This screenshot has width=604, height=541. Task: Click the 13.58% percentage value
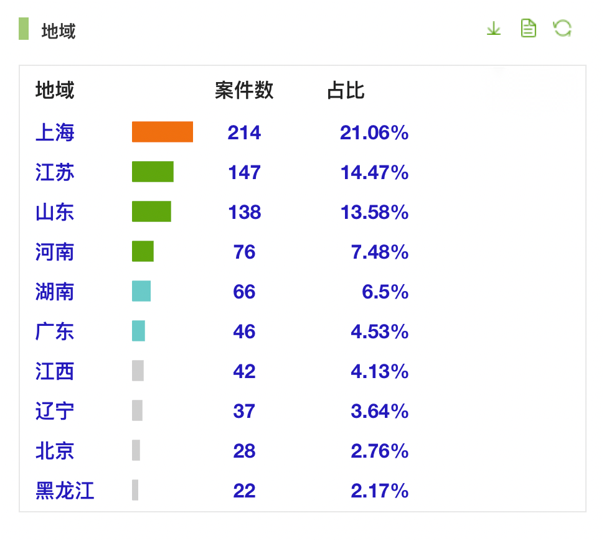[x=374, y=212]
